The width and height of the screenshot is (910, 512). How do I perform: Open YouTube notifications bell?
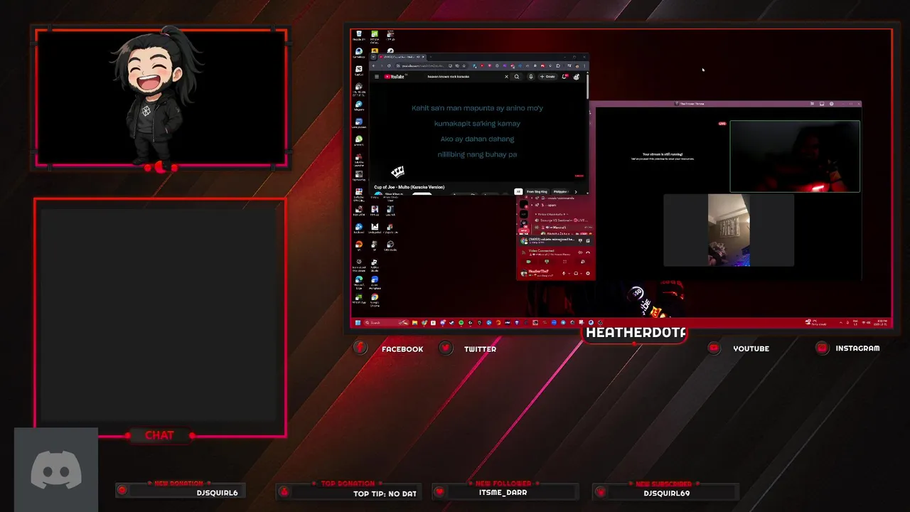point(564,76)
